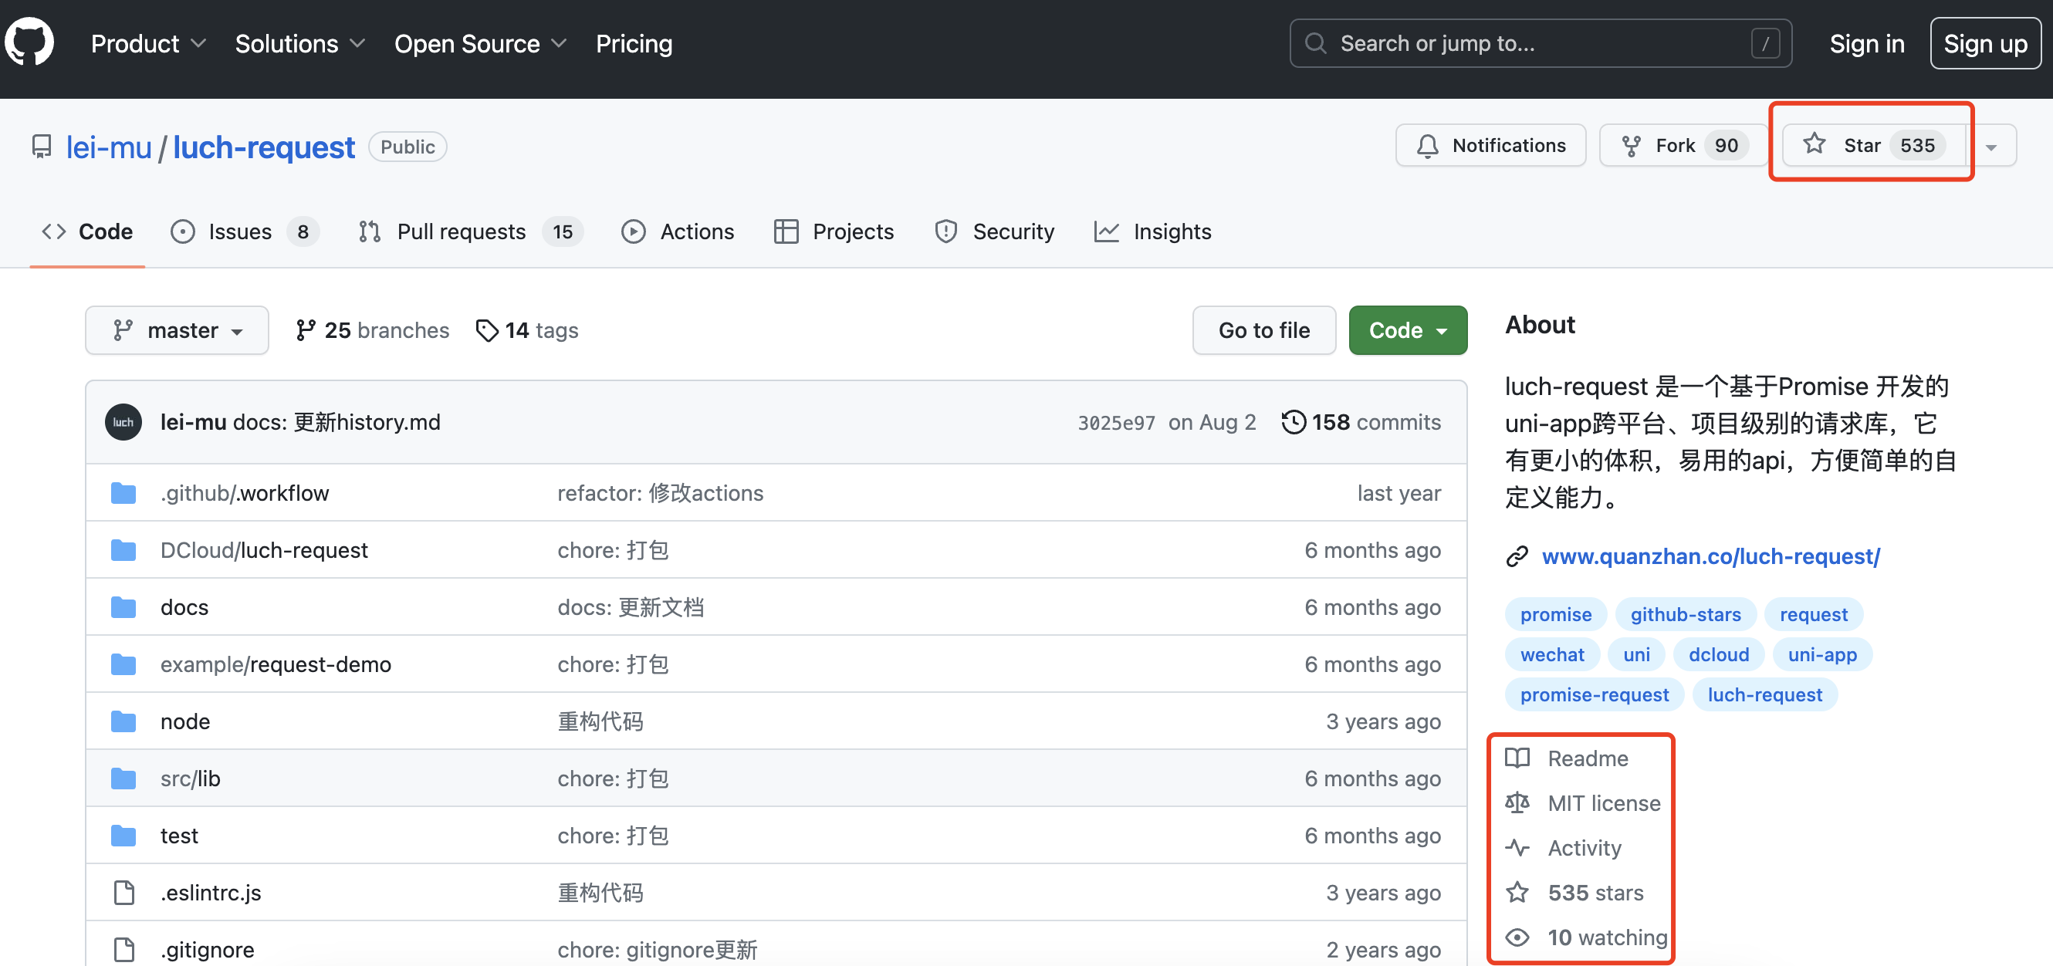Open the Activity link in About
This screenshot has height=966, width=2053.
pos(1564,847)
